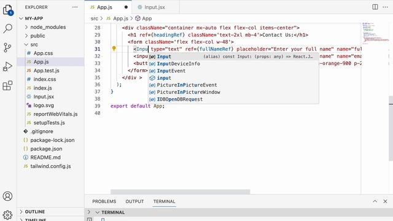Open the Manage gear icon
This screenshot has height=221, width=393.
pyautogui.click(x=8, y=214)
